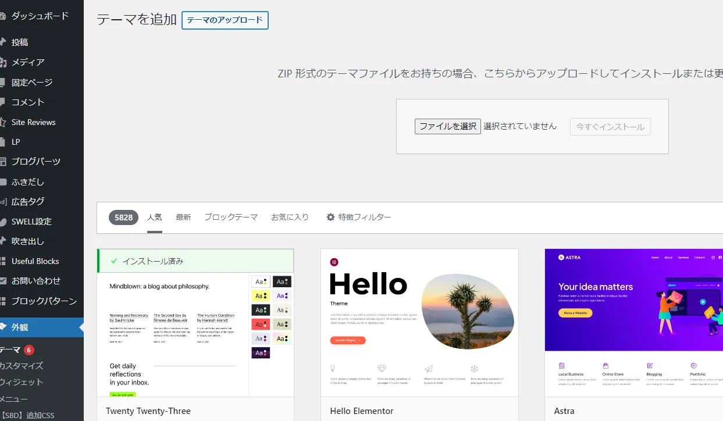Image resolution: width=723 pixels, height=421 pixels.
Task: Click the Hello Elementor theme name
Action: 362,411
